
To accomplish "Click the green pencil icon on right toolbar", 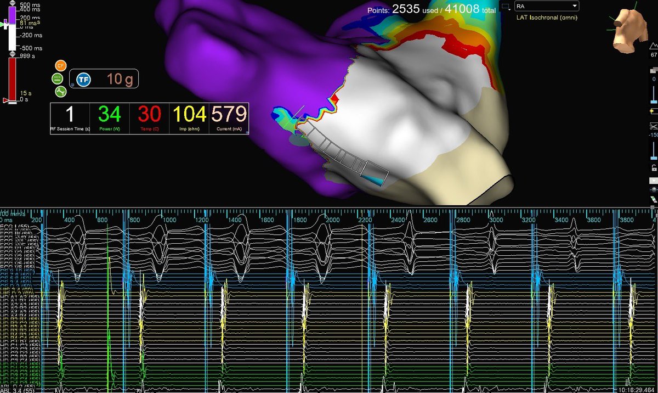I will [653, 198].
